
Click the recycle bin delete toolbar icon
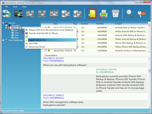click(x=115, y=14)
